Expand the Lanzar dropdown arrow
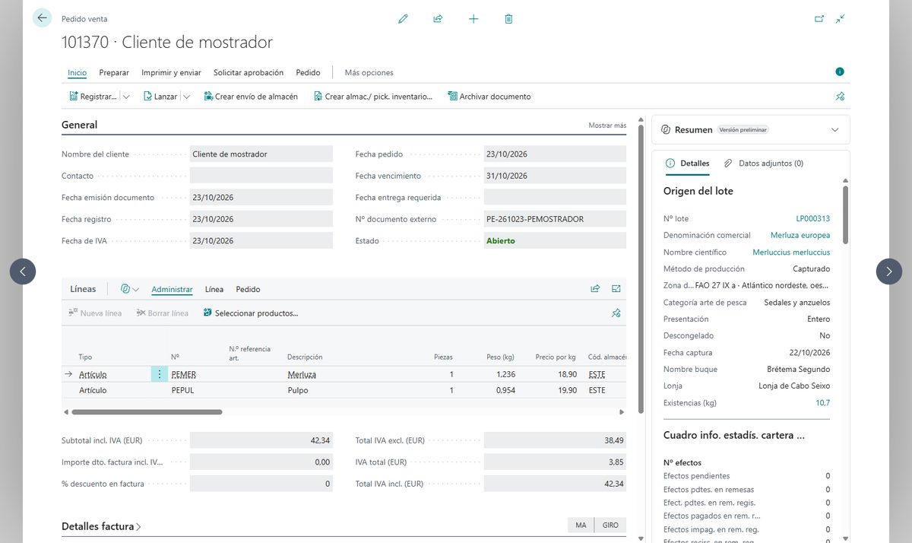912x543 pixels. click(186, 97)
